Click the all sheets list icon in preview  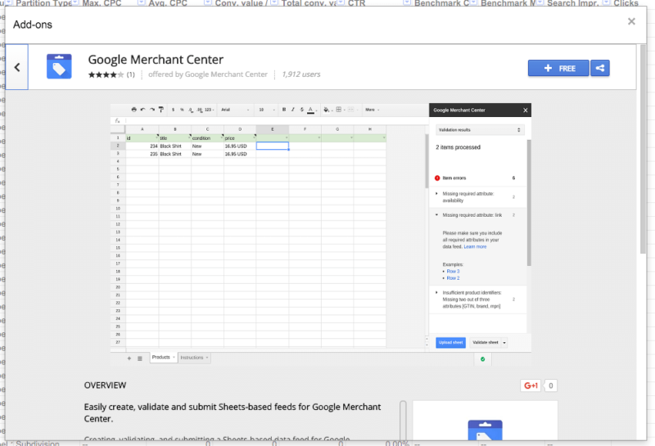coord(139,358)
